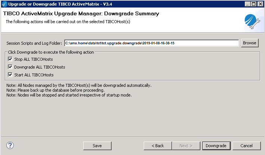Minimize the Upgrade or Downgrade window
This screenshot has height=155, width=265.
248,4
